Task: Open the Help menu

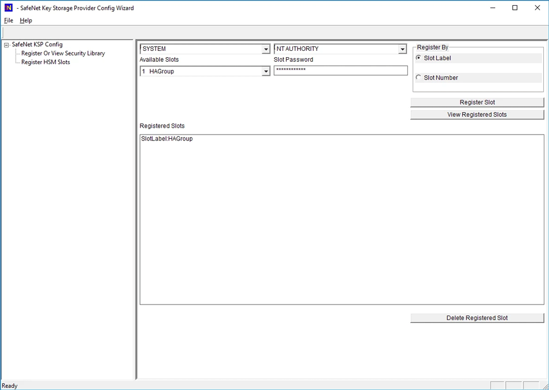Action: (x=26, y=20)
